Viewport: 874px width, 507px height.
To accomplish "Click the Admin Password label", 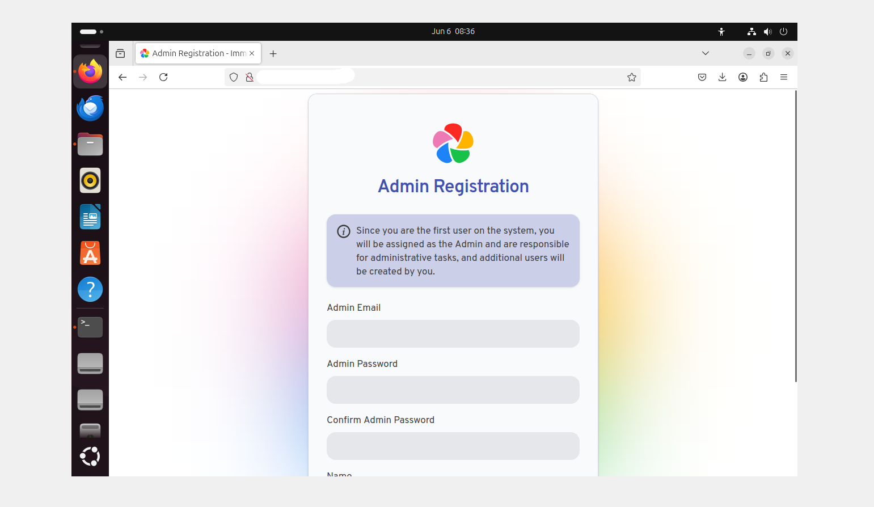I will [x=362, y=364].
